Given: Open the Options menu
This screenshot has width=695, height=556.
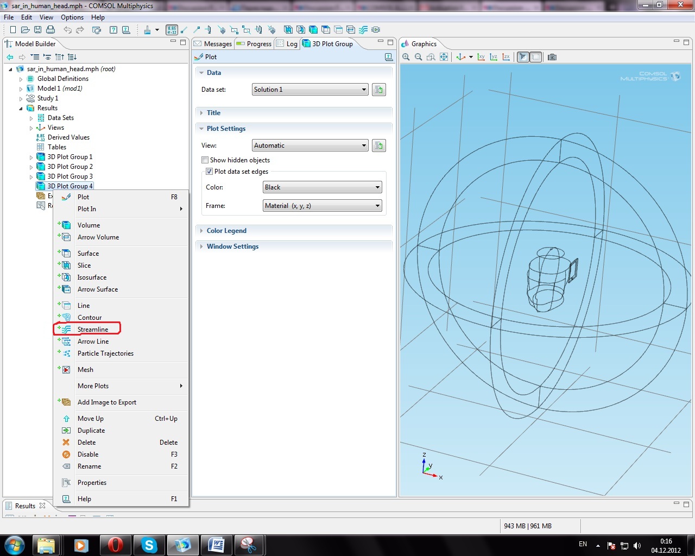Looking at the screenshot, I should click(72, 17).
